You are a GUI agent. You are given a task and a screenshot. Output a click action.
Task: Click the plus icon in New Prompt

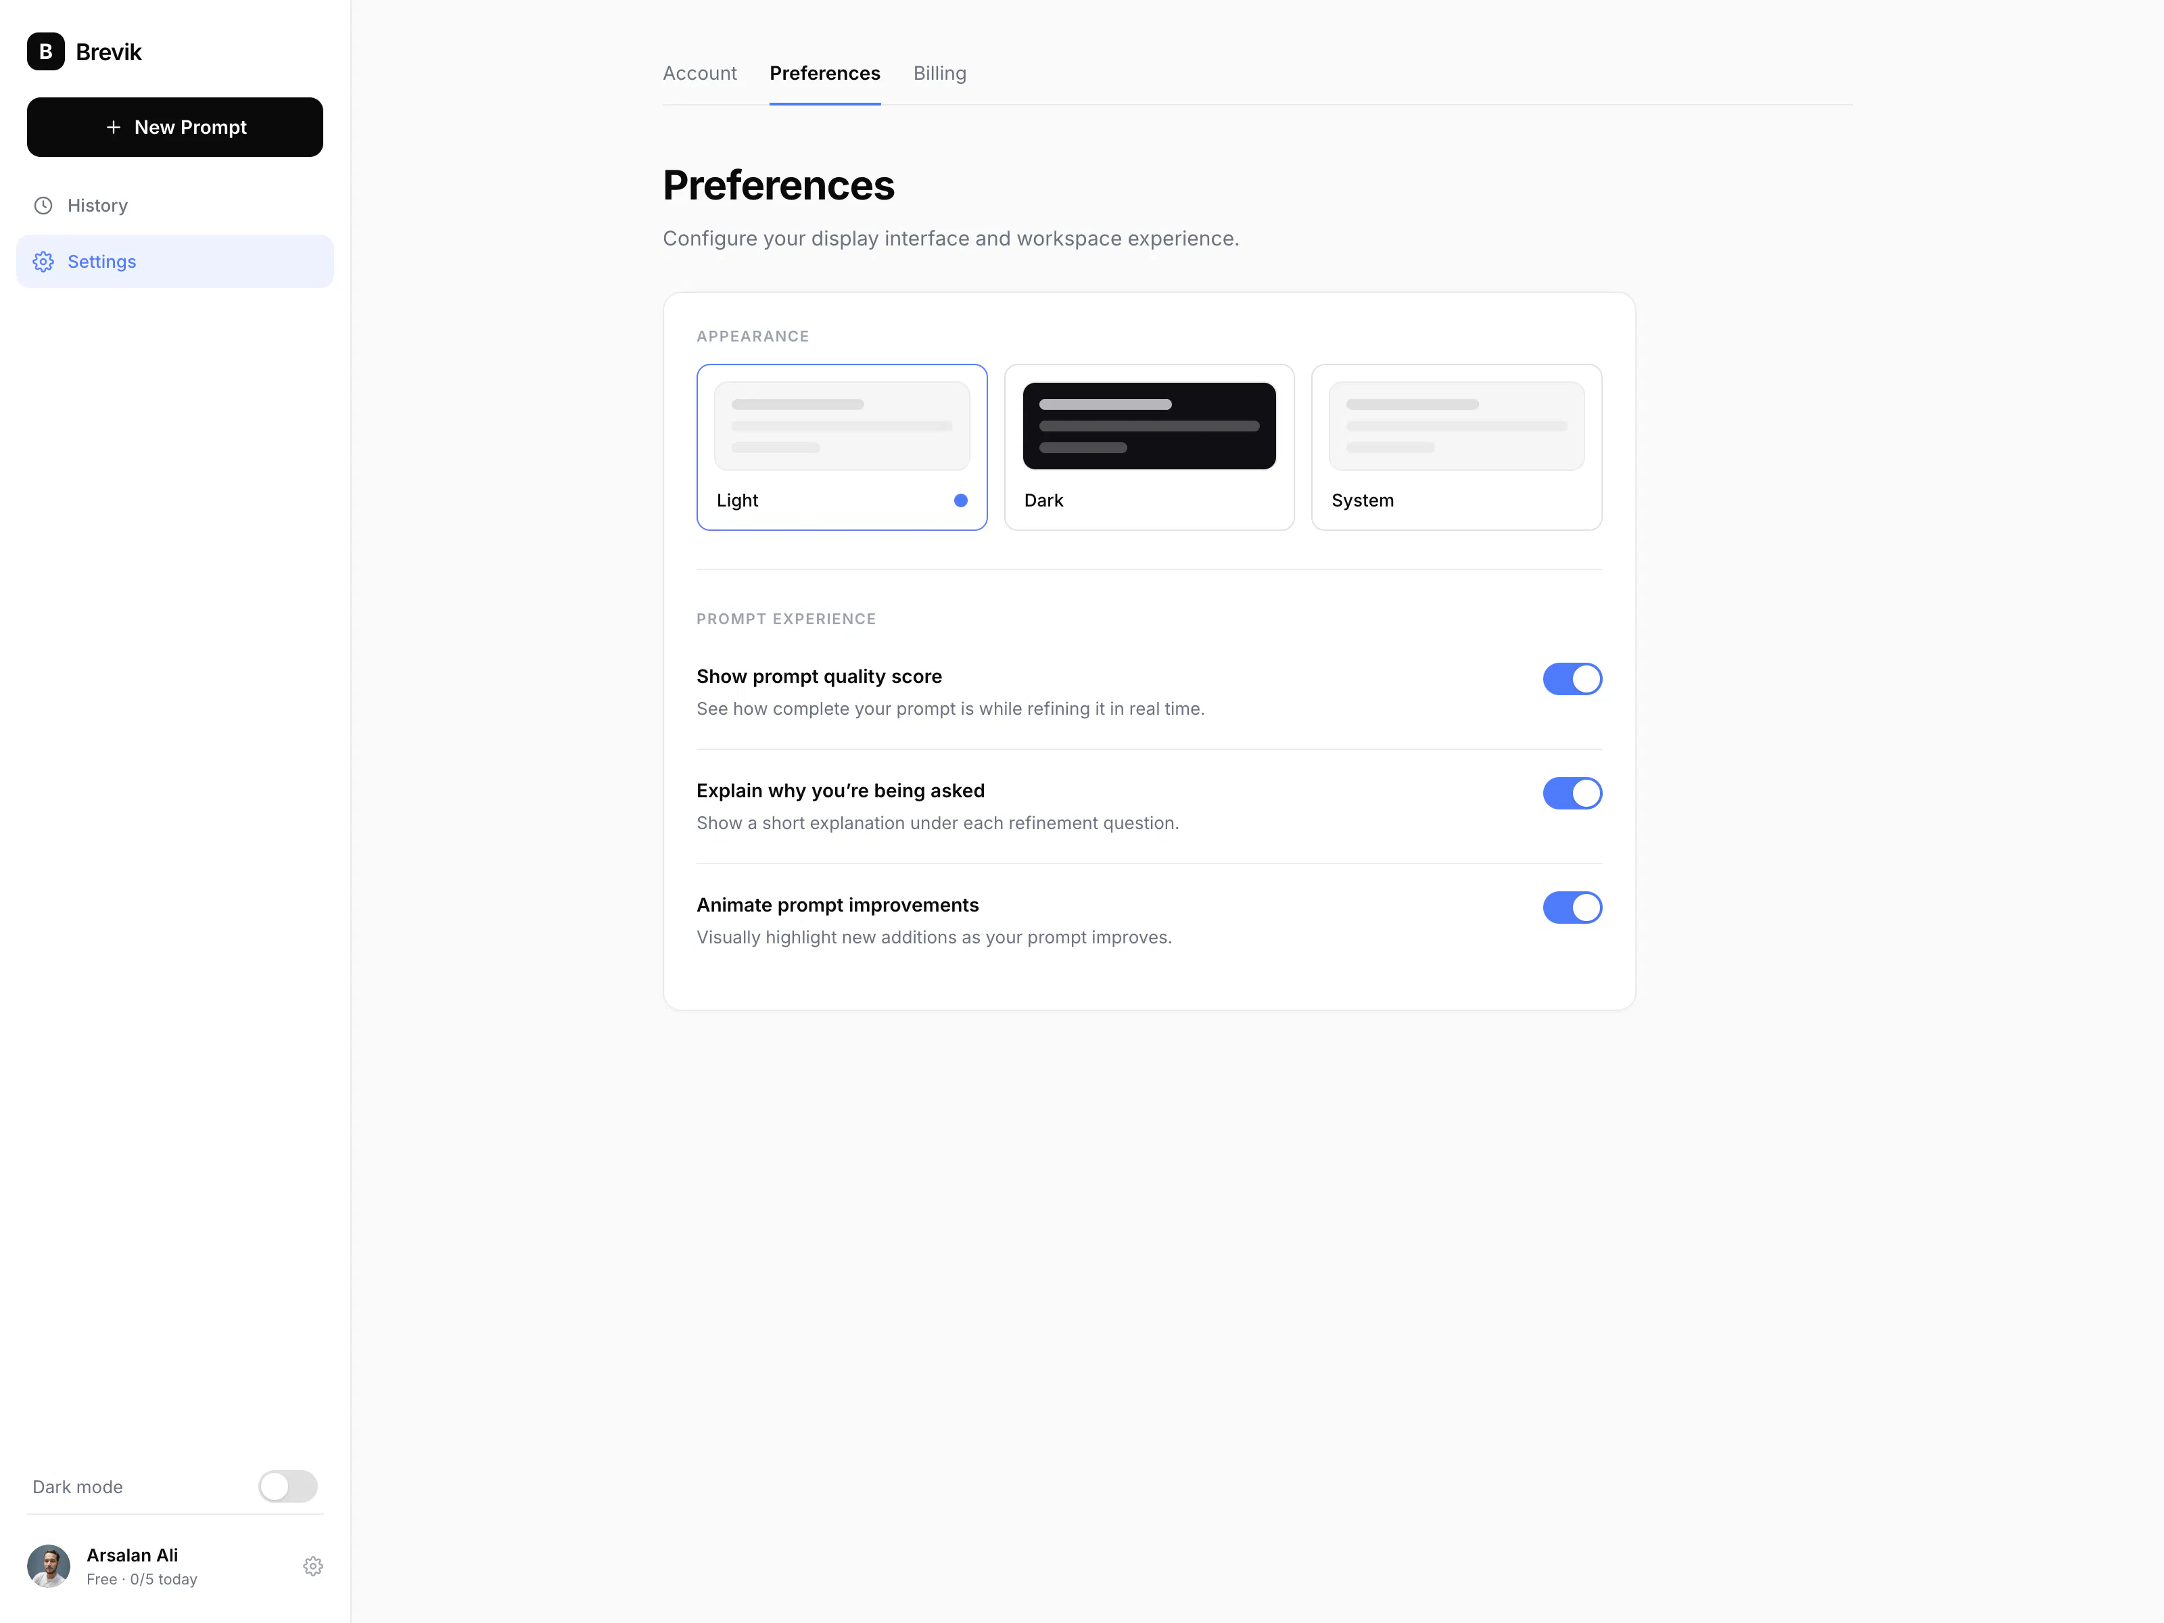tap(114, 127)
